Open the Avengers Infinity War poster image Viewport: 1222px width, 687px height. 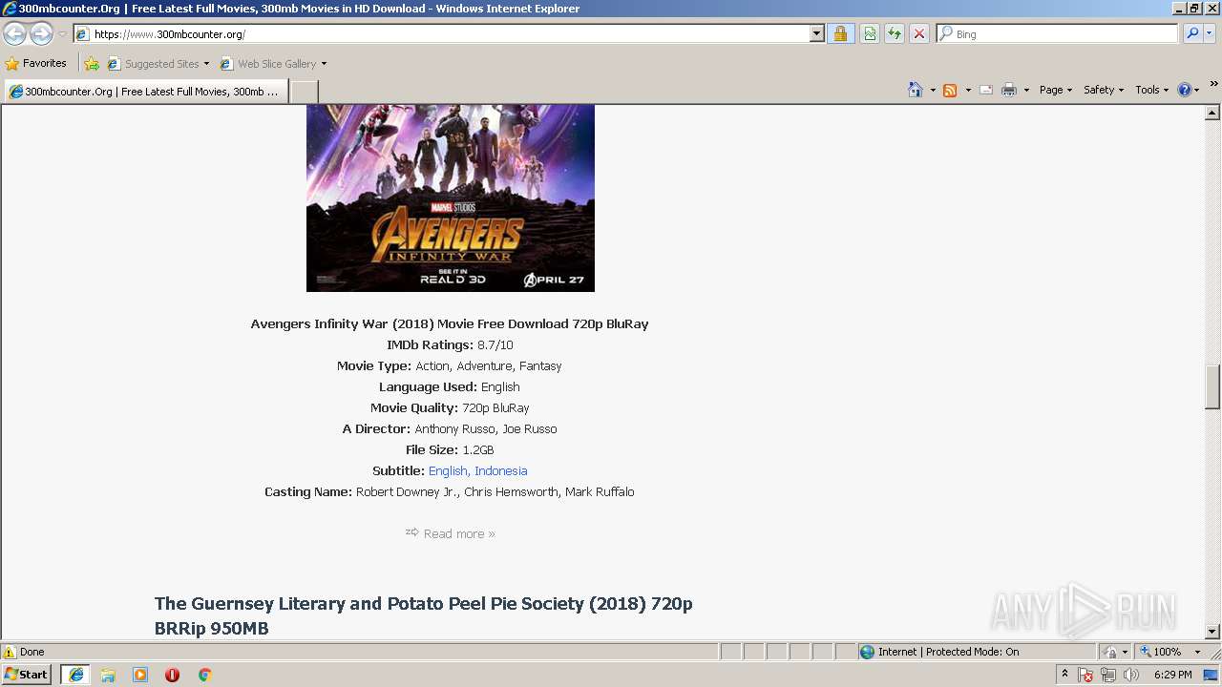click(451, 198)
